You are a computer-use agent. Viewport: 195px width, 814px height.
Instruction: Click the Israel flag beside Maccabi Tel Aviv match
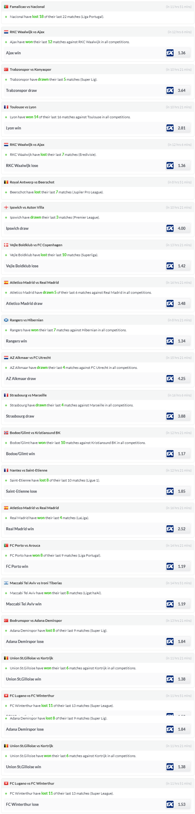6,583
